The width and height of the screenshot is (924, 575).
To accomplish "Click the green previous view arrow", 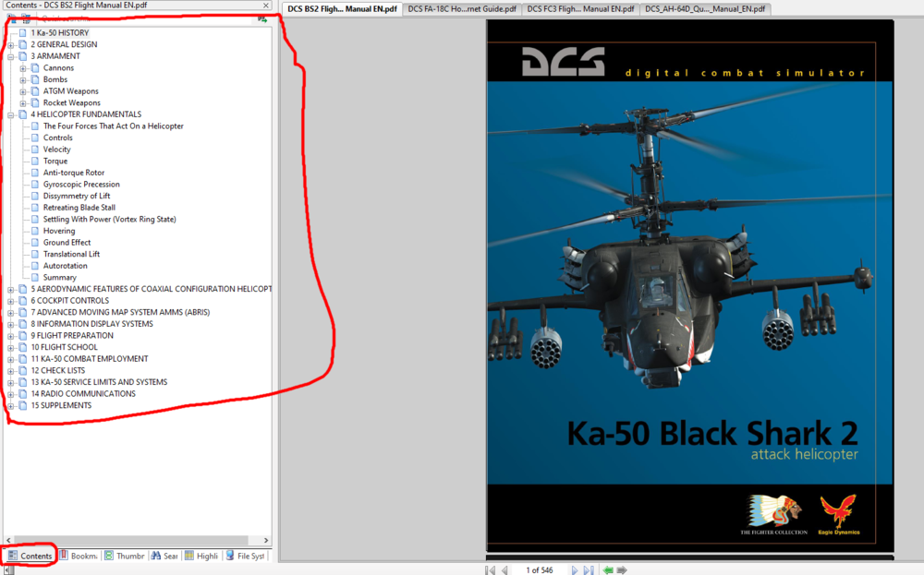I will coord(608,569).
